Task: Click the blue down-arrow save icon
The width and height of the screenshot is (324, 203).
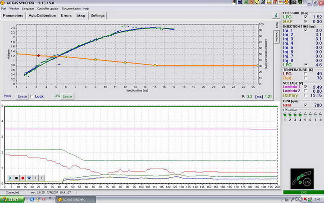Action: point(29,177)
